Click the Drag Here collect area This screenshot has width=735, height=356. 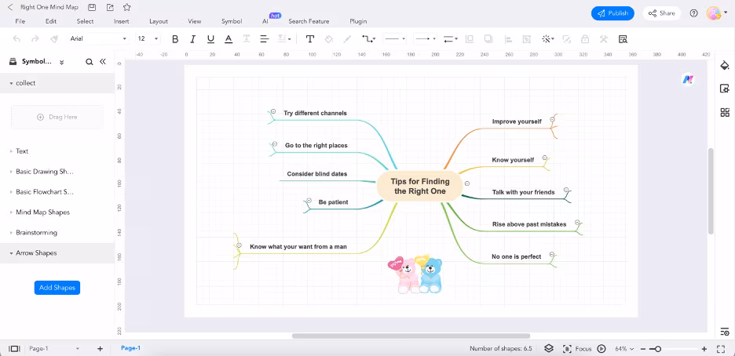point(57,117)
